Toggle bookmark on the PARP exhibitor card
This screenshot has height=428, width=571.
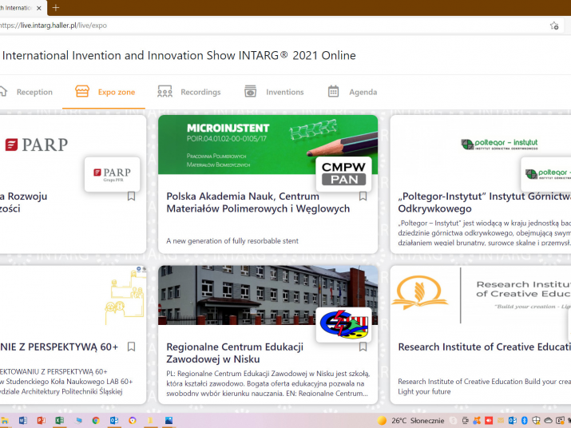pyautogui.click(x=132, y=196)
